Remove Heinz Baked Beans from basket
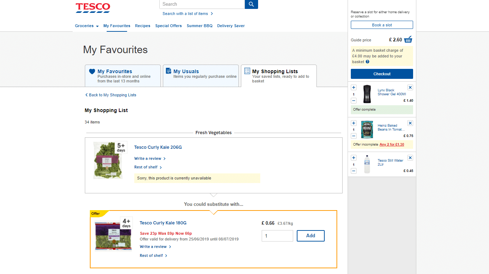 coord(410,123)
